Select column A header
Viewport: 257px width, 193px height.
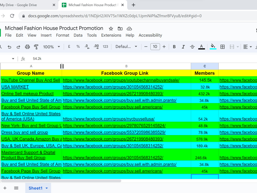(x=31, y=66)
